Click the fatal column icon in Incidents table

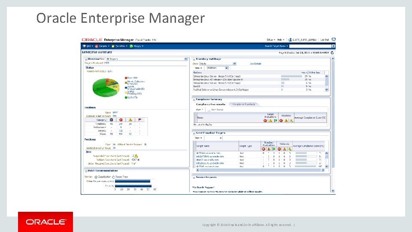112,120
